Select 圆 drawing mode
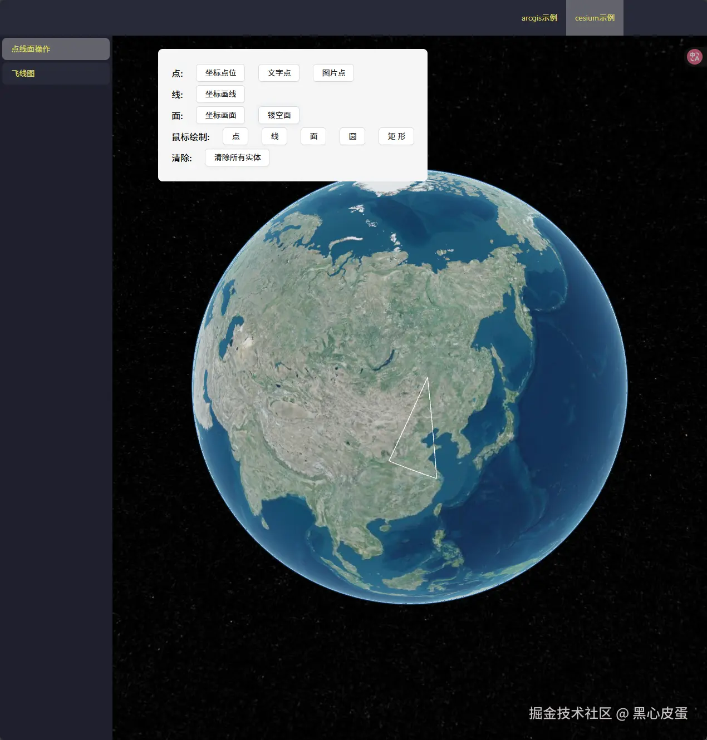 pyautogui.click(x=352, y=136)
